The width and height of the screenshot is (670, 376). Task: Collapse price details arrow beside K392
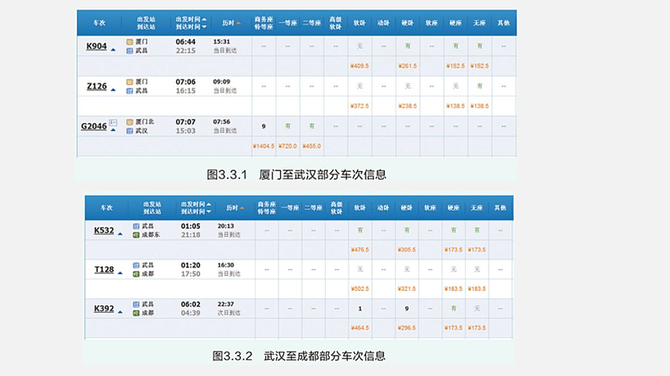click(x=120, y=312)
